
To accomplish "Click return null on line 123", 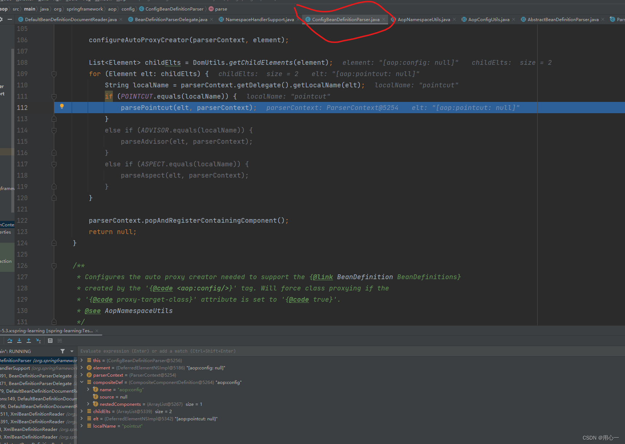I will point(112,232).
